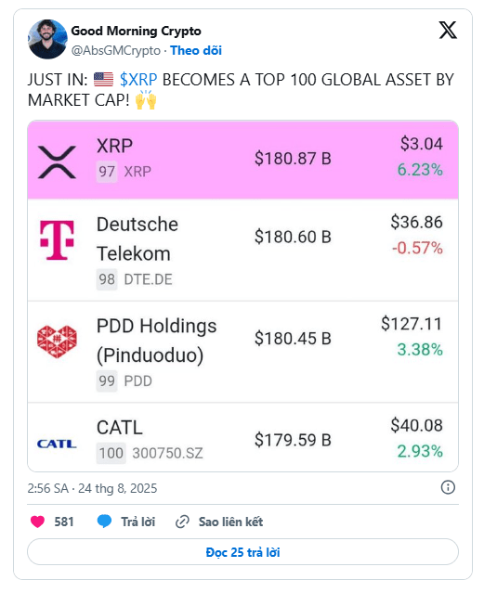
Task: Follow the account via Theo dõi
Action: [x=196, y=50]
